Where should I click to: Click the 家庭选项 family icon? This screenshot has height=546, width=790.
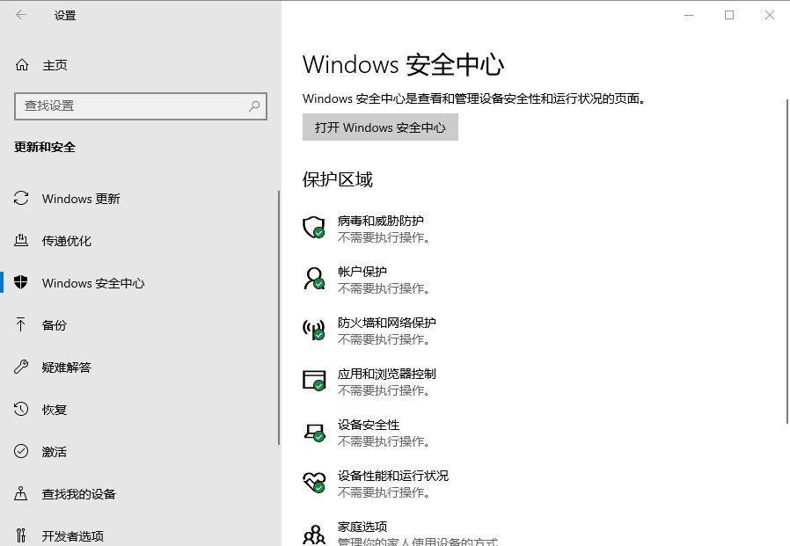(314, 534)
